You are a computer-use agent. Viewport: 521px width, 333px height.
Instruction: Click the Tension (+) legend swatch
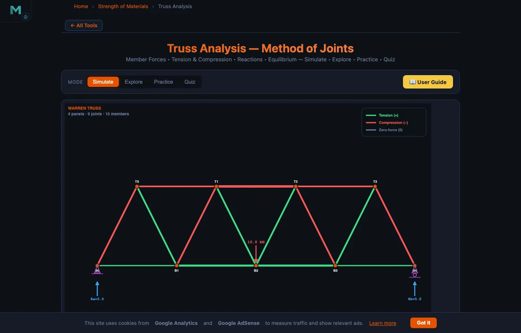[371, 115]
